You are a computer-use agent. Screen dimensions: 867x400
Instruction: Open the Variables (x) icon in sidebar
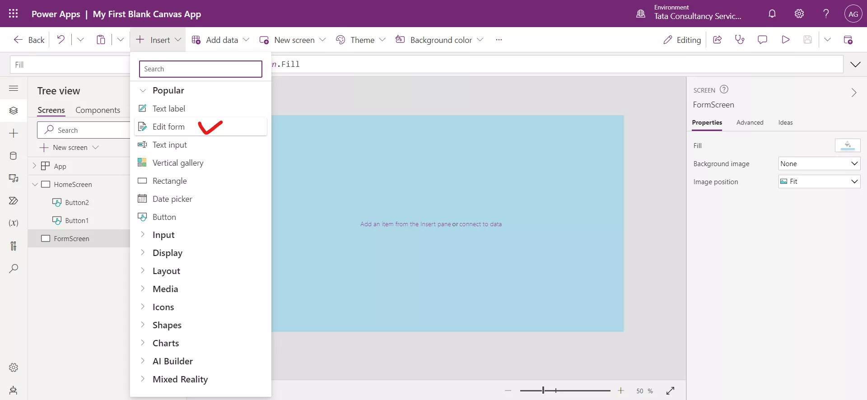(x=14, y=223)
